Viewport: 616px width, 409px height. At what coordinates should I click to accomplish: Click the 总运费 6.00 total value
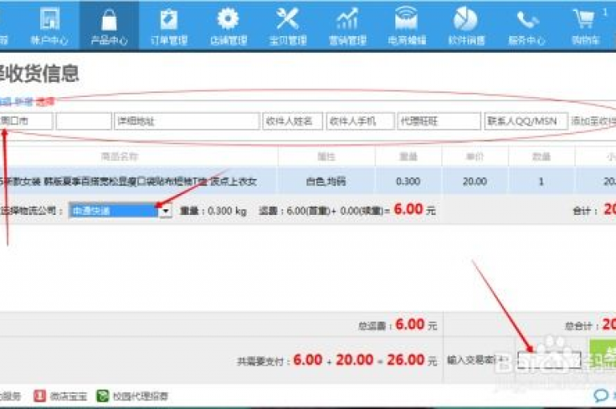coord(410,325)
